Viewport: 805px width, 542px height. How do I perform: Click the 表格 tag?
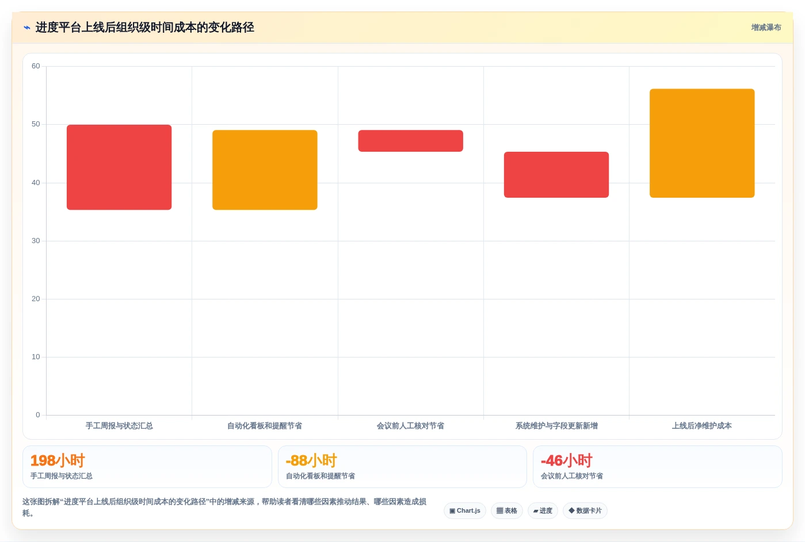(507, 510)
